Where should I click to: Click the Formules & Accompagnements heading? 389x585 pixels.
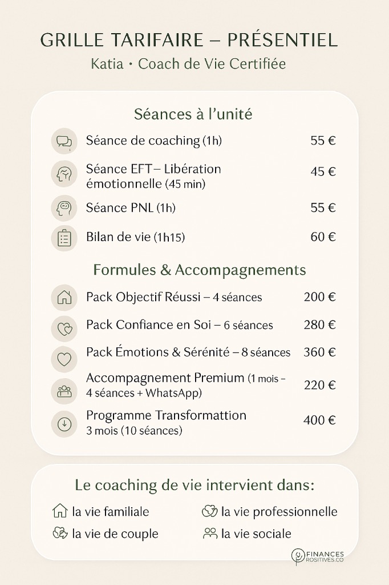point(200,270)
